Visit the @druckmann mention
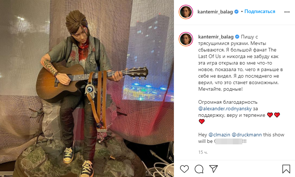Image resolution: width=295 pixels, height=177 pixels. pos(247,135)
